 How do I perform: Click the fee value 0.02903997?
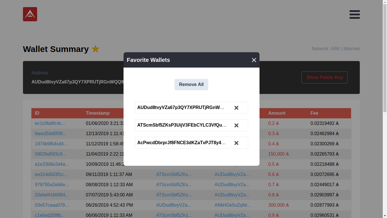pyautogui.click(x=325, y=195)
